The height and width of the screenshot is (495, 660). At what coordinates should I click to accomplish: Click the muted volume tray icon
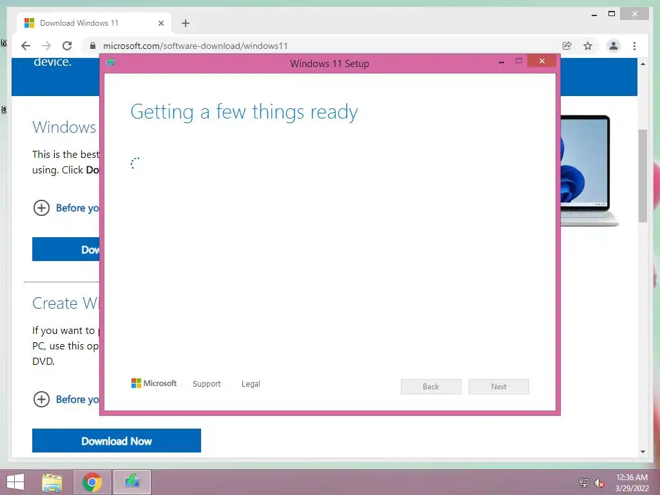[599, 482]
